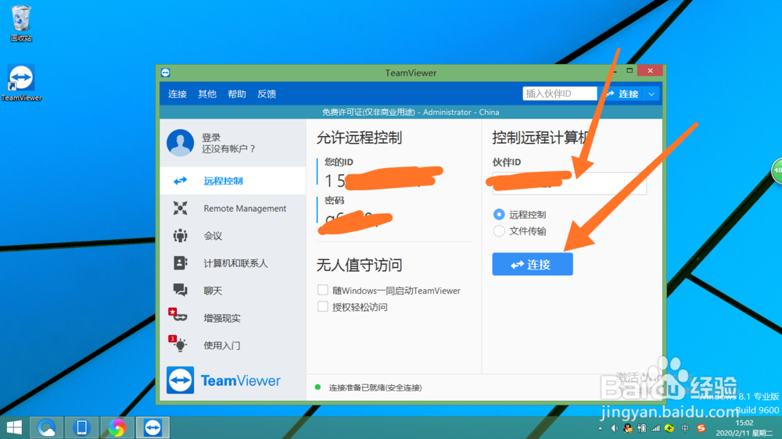Open the 增强现实 sidebar item
Image resolution: width=782 pixels, height=439 pixels.
coord(233,318)
